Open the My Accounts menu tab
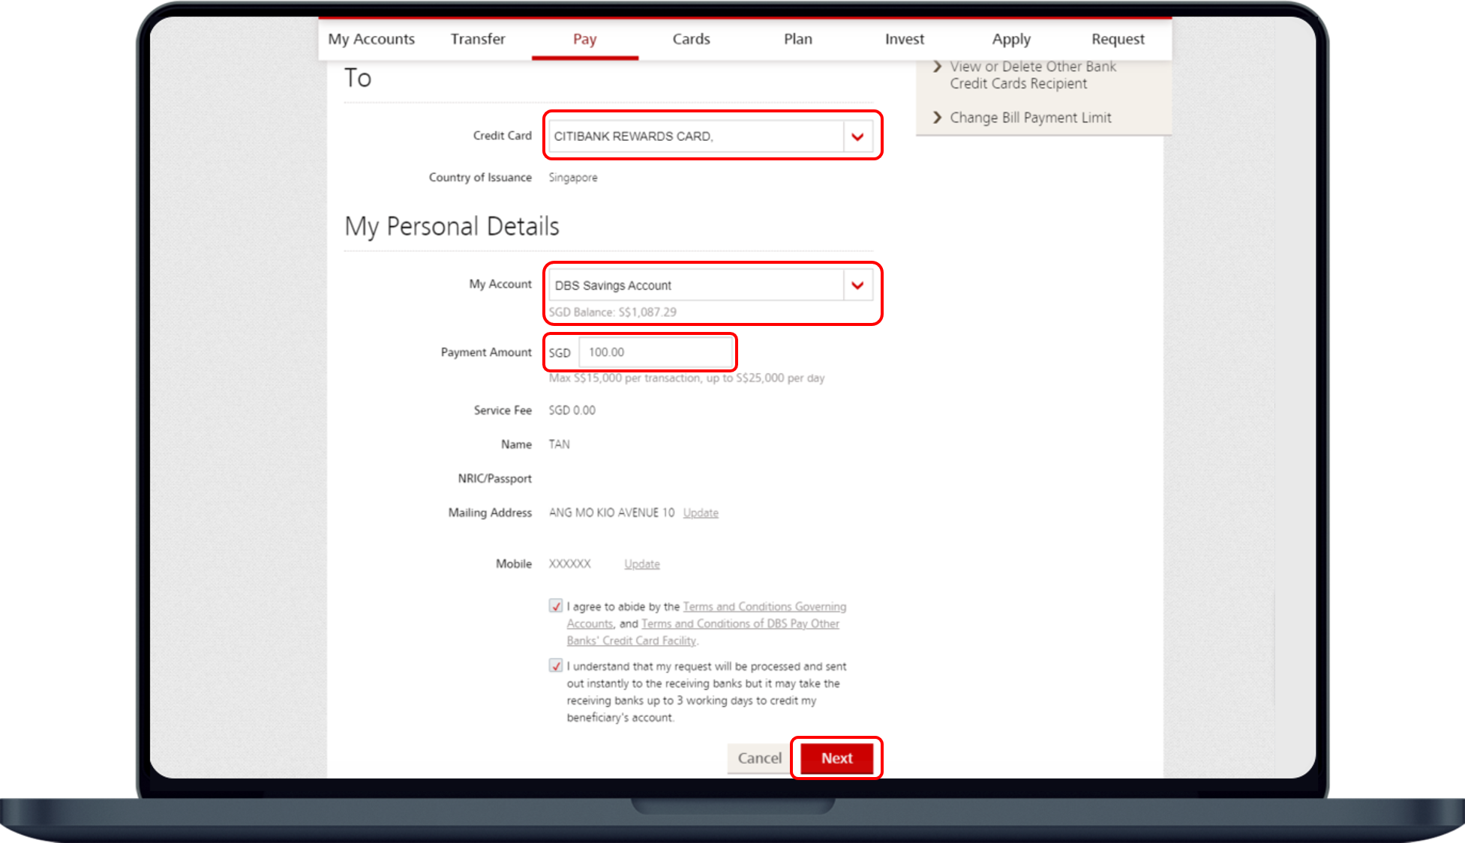This screenshot has width=1465, height=843. point(371,39)
